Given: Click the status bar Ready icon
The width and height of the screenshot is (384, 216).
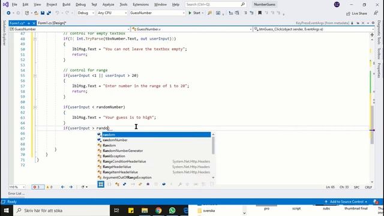Looking at the screenshot, I should pyautogui.click(x=3, y=202).
